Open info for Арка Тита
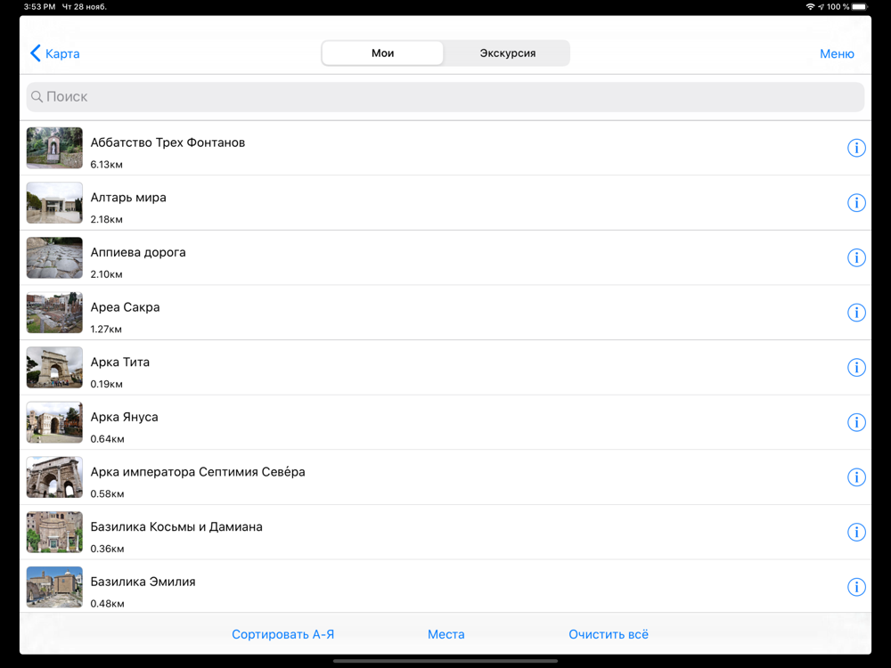This screenshot has width=891, height=668. 856,368
